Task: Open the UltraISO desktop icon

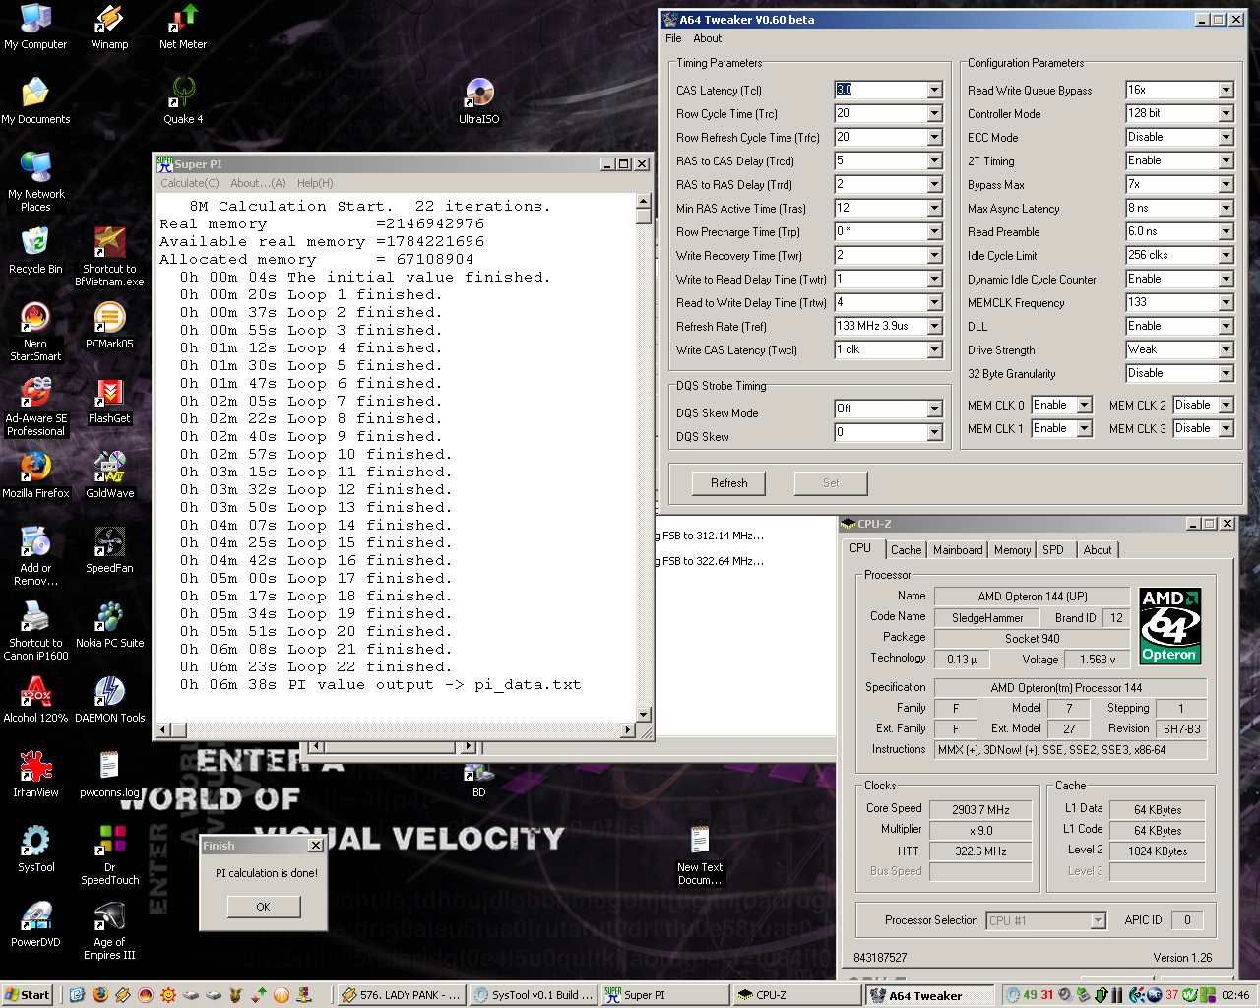Action: pos(478,101)
